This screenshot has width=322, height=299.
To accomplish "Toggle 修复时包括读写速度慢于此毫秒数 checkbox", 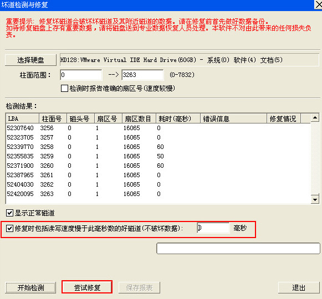I will point(9,229).
